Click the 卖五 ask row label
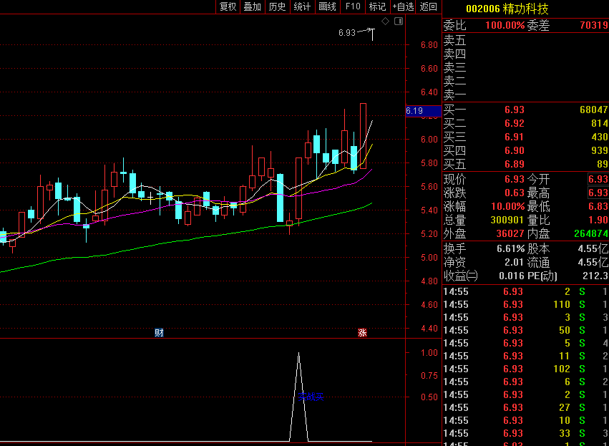Image resolution: width=609 pixels, height=446 pixels. (x=455, y=40)
